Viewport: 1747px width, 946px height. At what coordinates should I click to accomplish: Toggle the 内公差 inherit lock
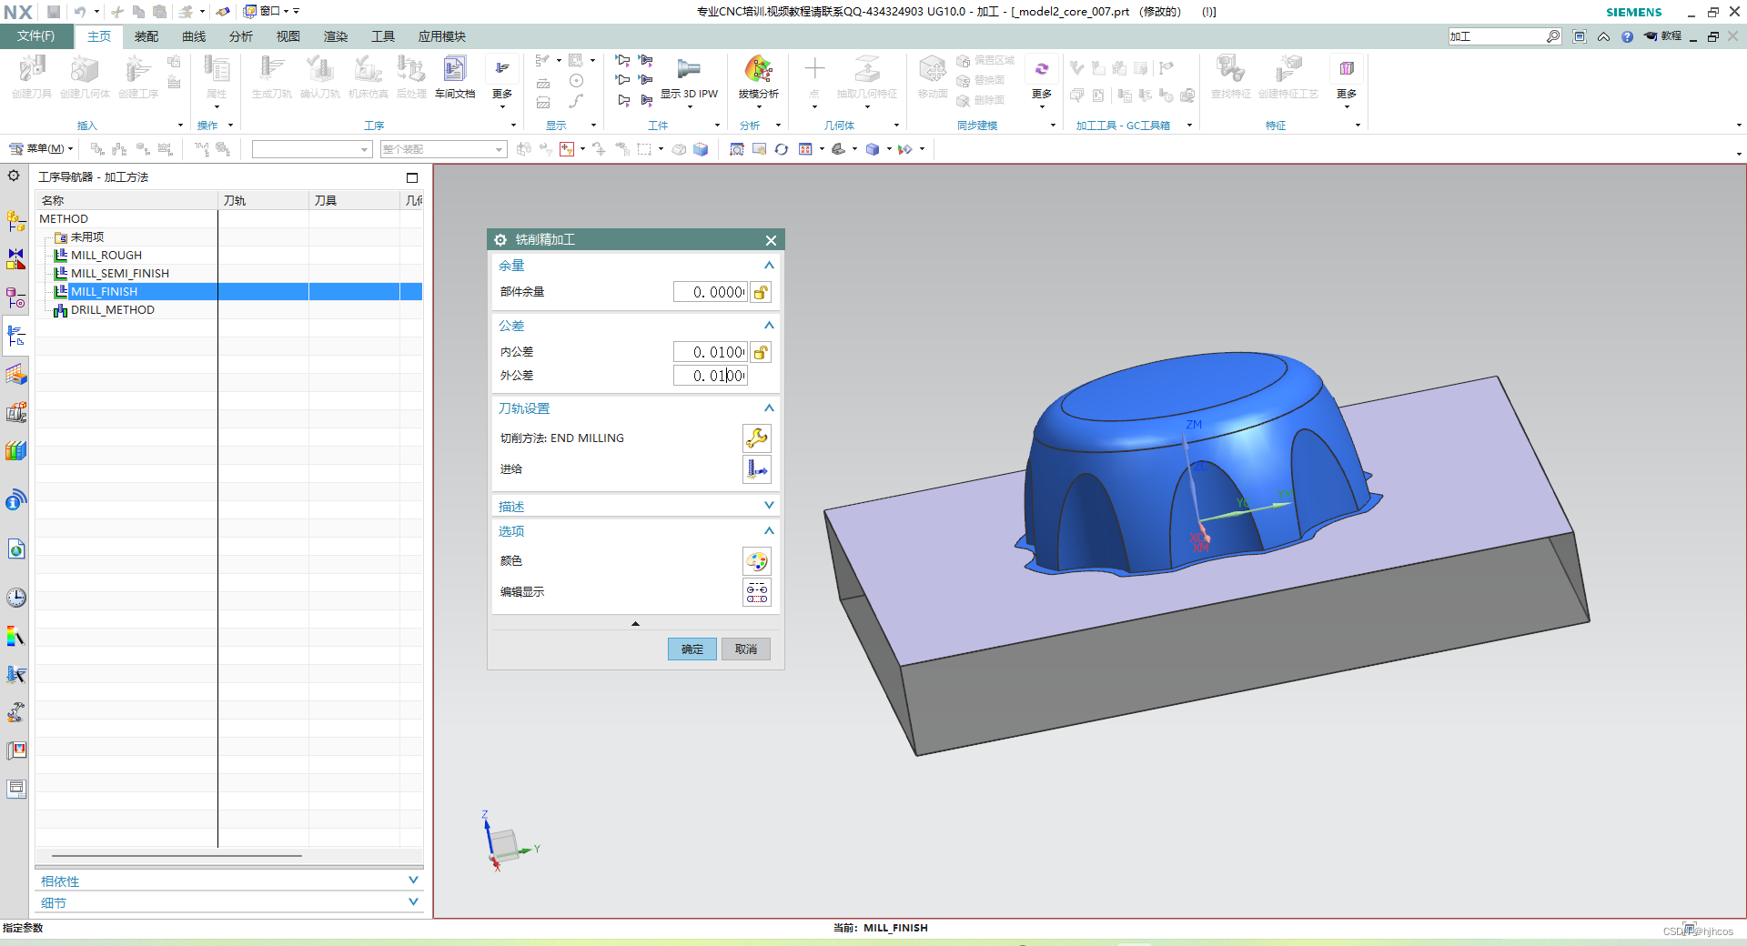761,352
